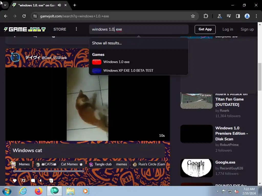Open Windows 1.0 Premiere Edition - Disk Scan title
The image size is (262, 196).
coord(232,133)
